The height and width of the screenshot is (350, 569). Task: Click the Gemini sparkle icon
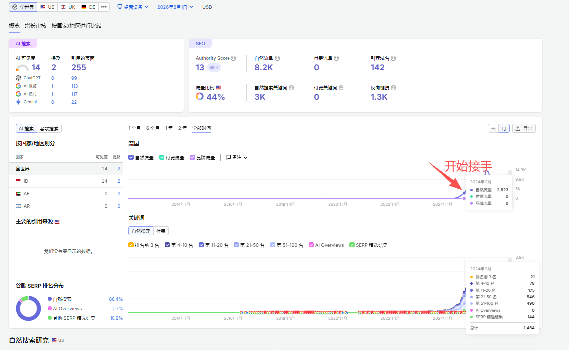[18, 102]
